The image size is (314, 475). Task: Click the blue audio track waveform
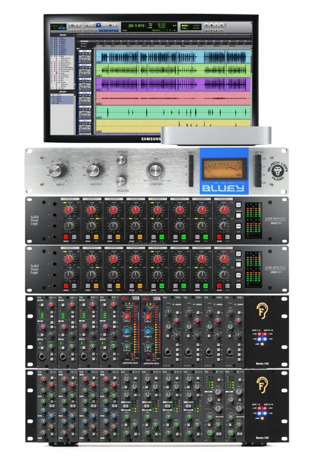click(173, 57)
